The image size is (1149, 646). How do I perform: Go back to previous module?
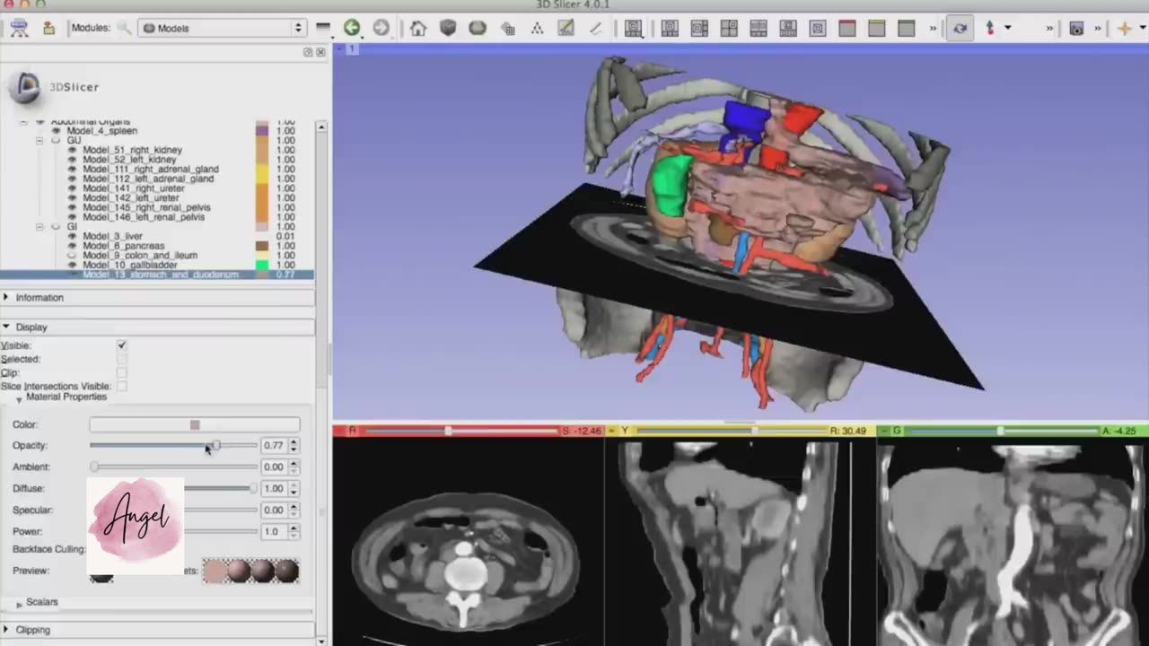tap(352, 28)
